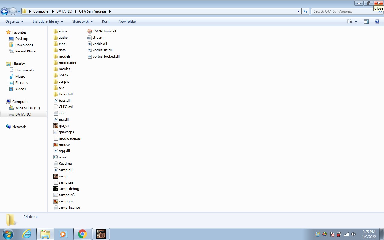Open Windows Media Player from taskbar
This screenshot has width=384, height=240.
click(63, 234)
